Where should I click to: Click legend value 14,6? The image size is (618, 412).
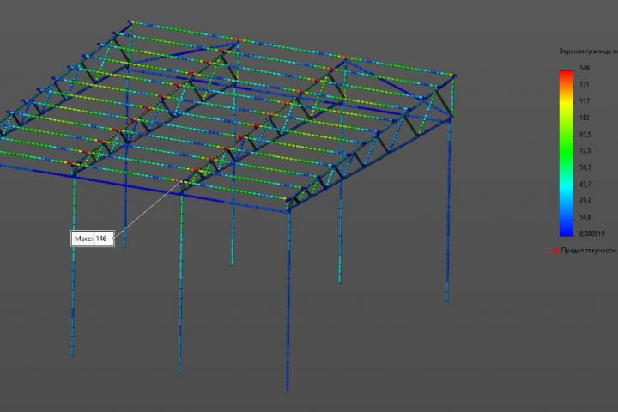click(x=585, y=217)
